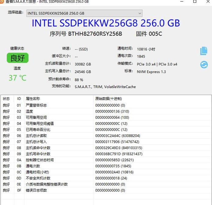The image size is (212, 205).
Task: Open the disk selection dropdown
Action: [x=84, y=13]
